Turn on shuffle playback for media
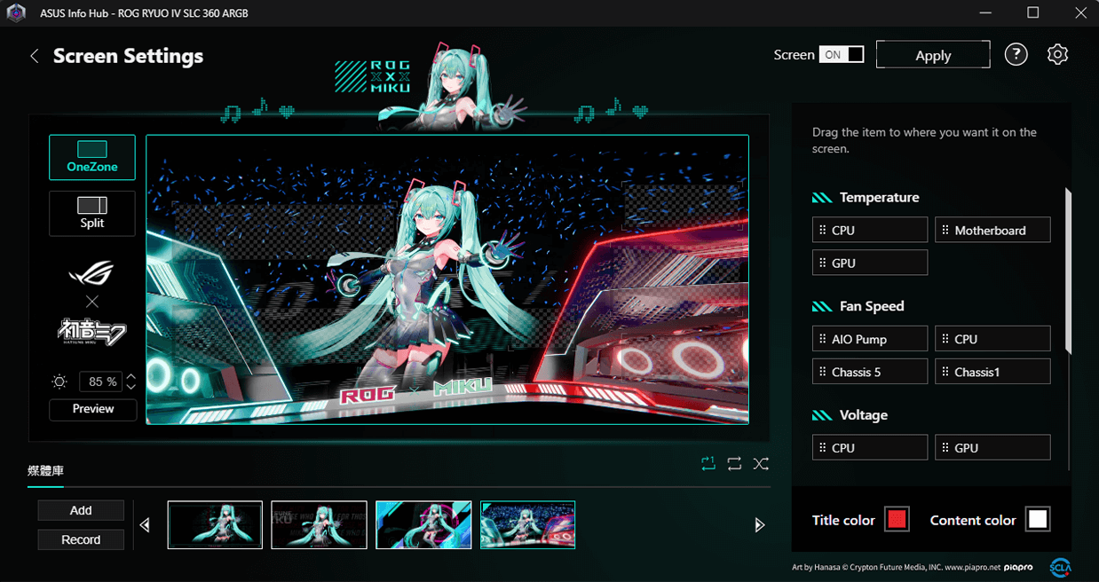Image resolution: width=1099 pixels, height=582 pixels. (x=761, y=463)
